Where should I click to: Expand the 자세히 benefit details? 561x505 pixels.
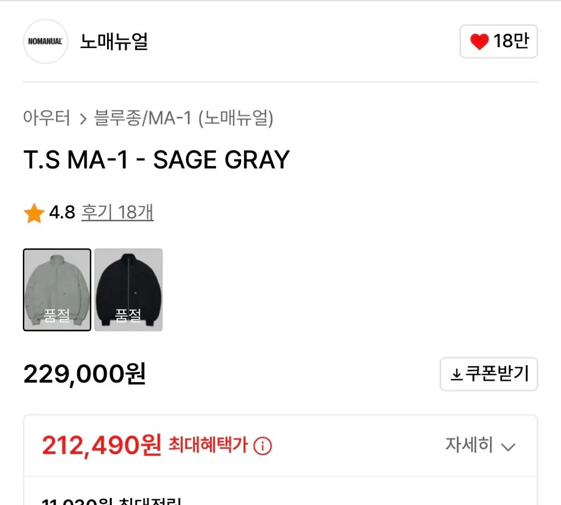469,445
